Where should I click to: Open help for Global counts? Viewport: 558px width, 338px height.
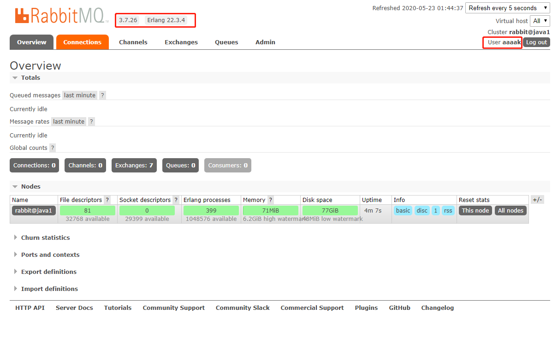coord(53,148)
